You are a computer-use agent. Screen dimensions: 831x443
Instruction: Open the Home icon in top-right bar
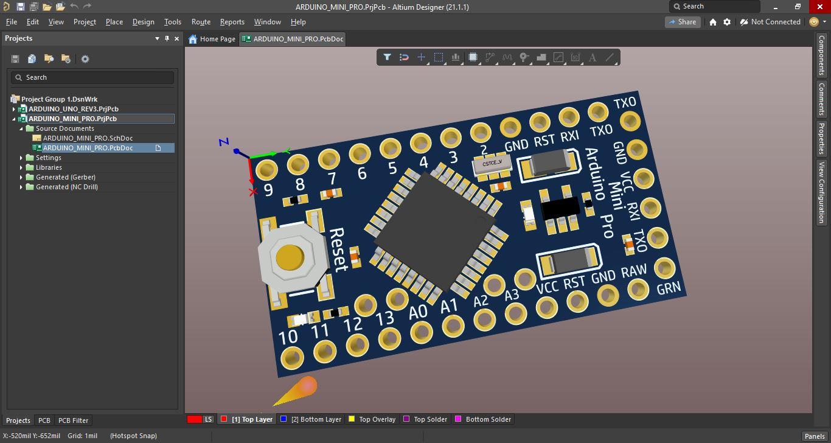click(x=713, y=22)
